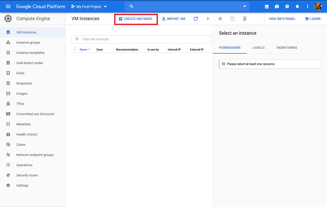Open the help question mark icon
The height and width of the screenshot is (207, 327).
pos(287,7)
